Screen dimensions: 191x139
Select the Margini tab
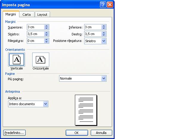click(x=11, y=14)
